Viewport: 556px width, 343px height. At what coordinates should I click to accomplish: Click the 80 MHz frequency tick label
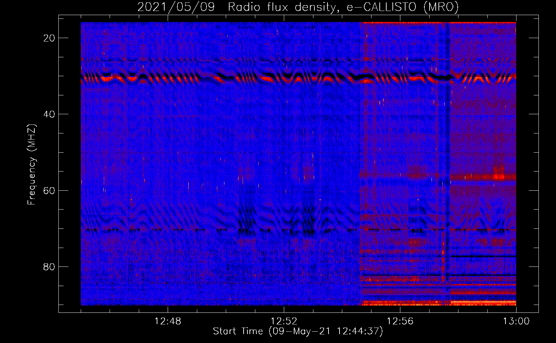click(x=49, y=267)
